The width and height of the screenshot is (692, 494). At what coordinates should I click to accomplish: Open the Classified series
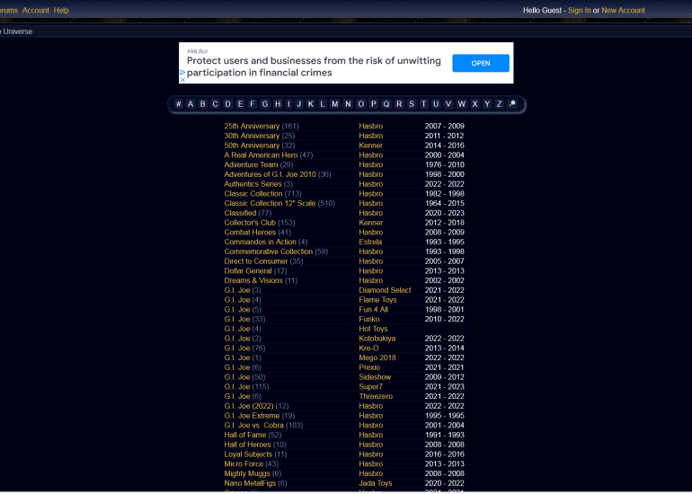coord(240,213)
